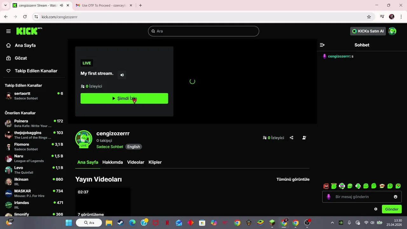The width and height of the screenshot is (407, 229).
Task: Switch to the Videolar tab
Action: coord(136,162)
